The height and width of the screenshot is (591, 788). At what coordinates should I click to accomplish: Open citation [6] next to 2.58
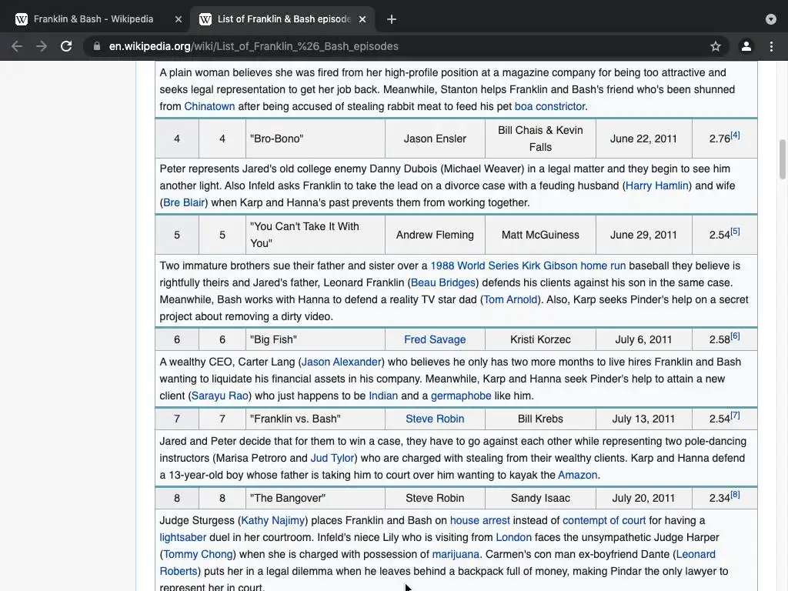point(735,336)
